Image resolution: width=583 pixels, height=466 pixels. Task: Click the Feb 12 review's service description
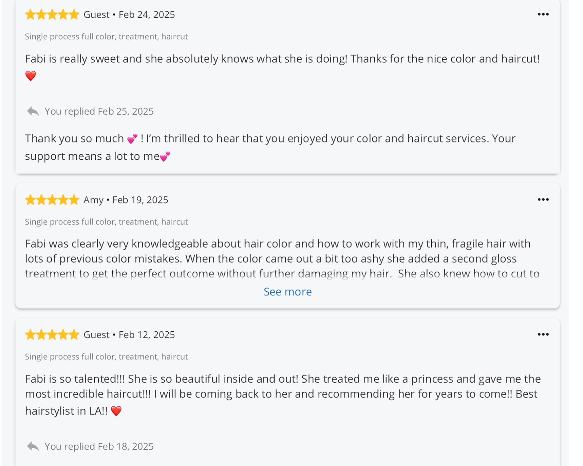click(x=106, y=357)
